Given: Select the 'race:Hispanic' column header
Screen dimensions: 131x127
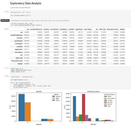Looking at the screenshot, I should pyautogui.click(x=63, y=29).
